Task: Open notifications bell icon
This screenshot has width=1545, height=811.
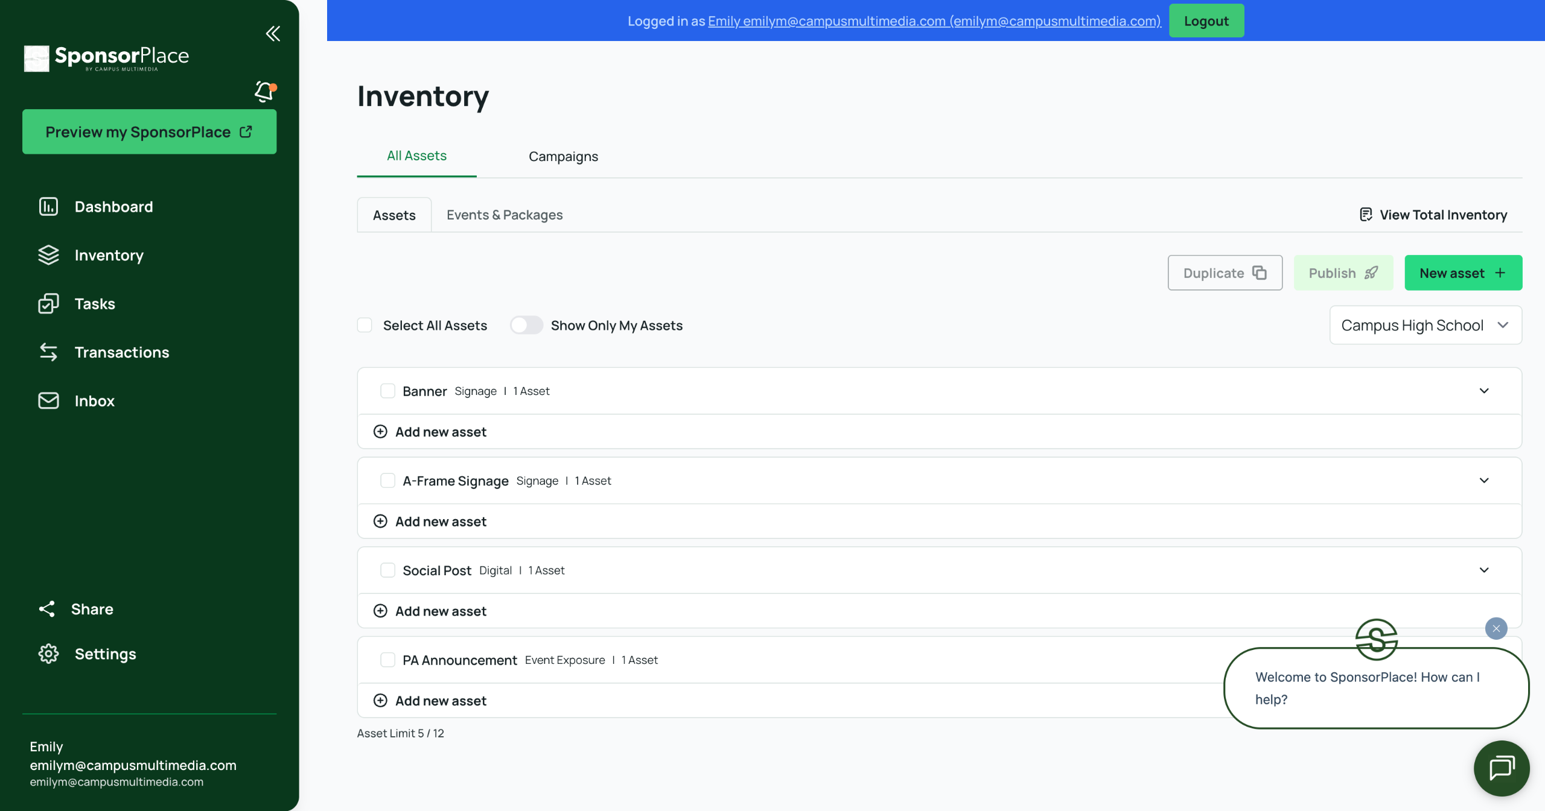Action: 264,92
